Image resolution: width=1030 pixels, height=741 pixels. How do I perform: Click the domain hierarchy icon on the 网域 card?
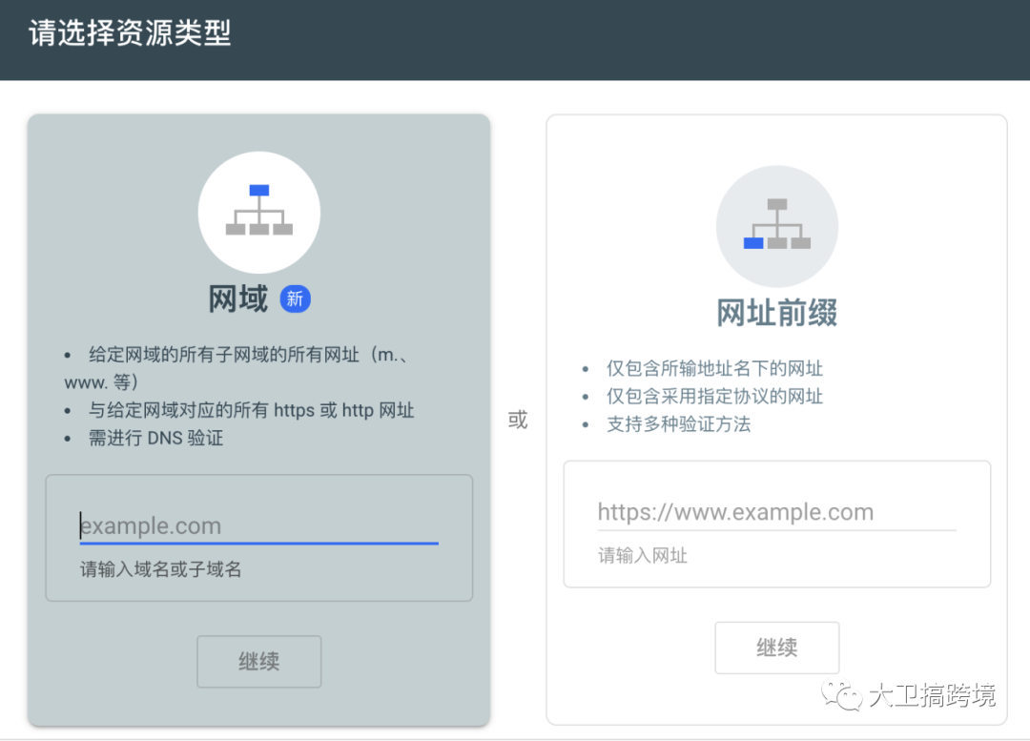[x=258, y=212]
